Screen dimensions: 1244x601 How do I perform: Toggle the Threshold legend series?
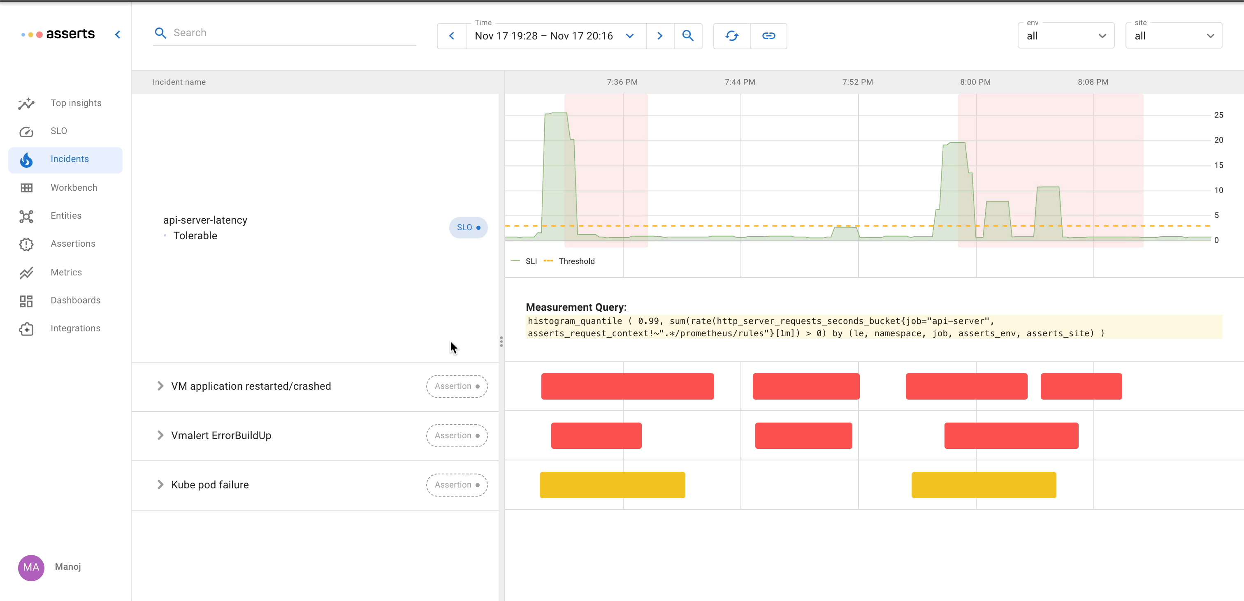(x=576, y=261)
